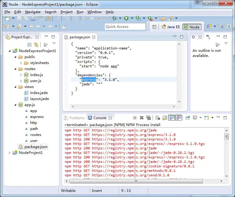Click Previous Annotation arrow icon
The image size is (235, 197).
pos(19,26)
